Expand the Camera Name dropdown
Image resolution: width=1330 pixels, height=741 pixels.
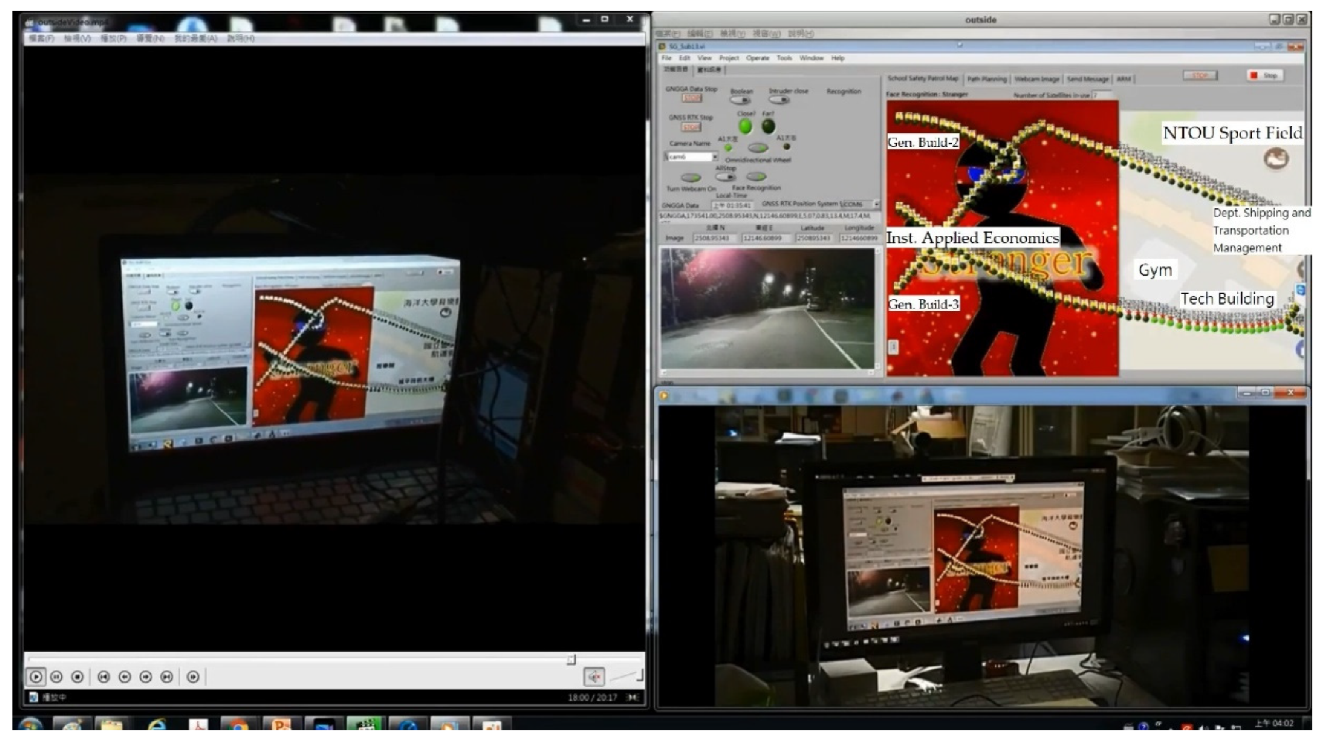[714, 157]
